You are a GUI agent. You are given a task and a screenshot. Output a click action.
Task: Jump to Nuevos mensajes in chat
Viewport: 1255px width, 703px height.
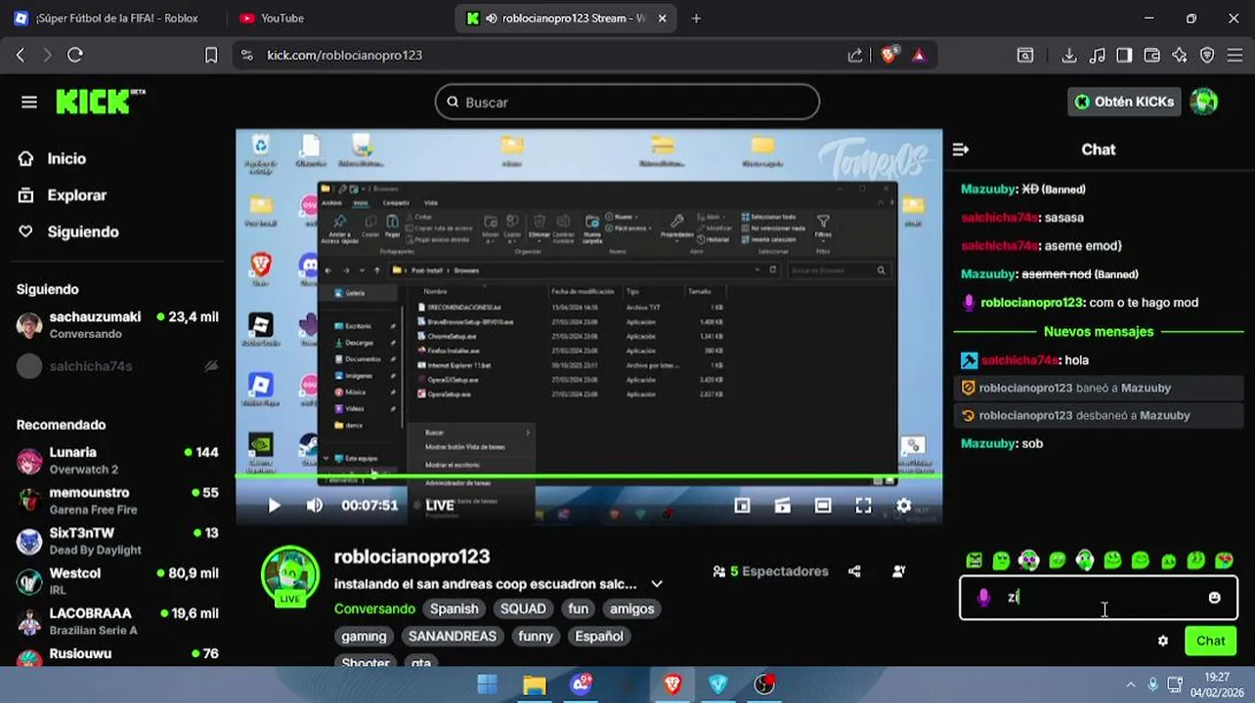(1098, 331)
